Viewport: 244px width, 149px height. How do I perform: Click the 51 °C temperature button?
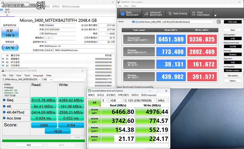(x=10, y=48)
